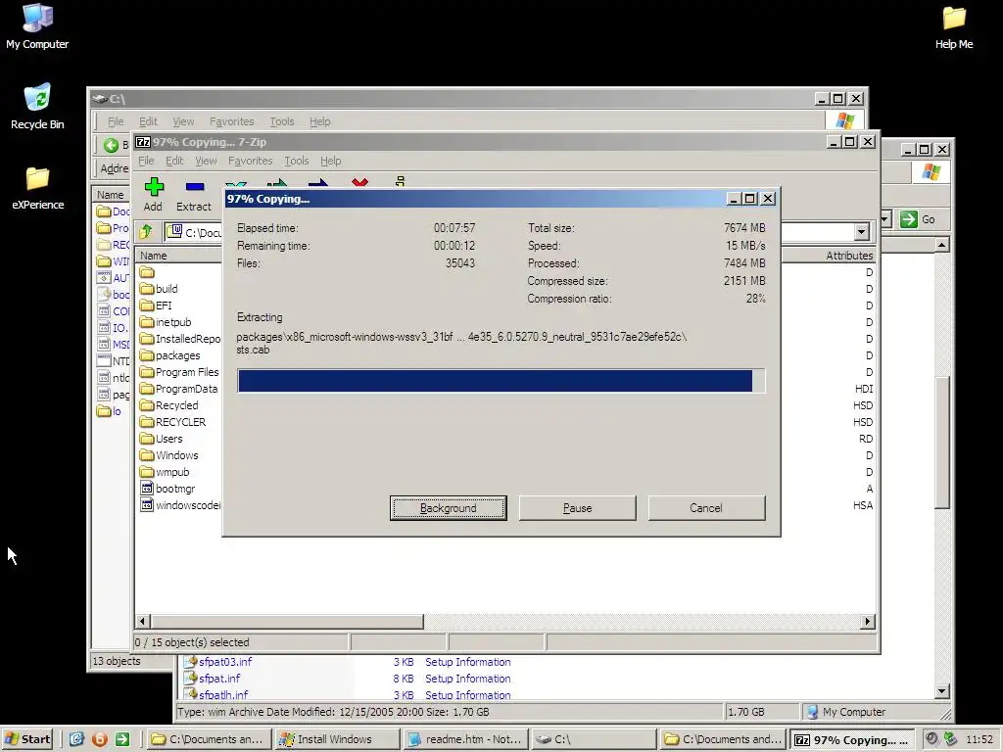The height and width of the screenshot is (752, 1003).
Task: Switch to C:\ taskbar button
Action: click(x=594, y=739)
